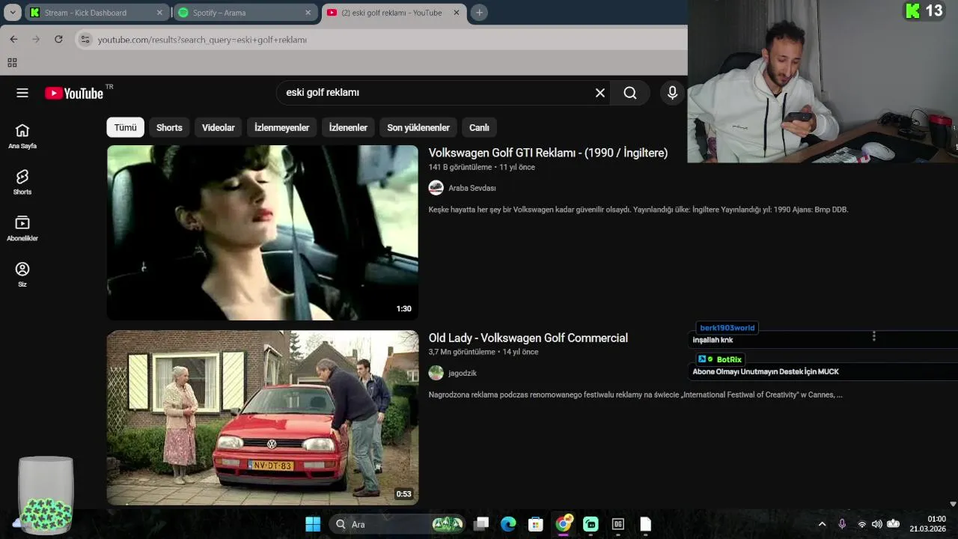The width and height of the screenshot is (958, 539).
Task: Start voice search with microphone
Action: pyautogui.click(x=672, y=93)
